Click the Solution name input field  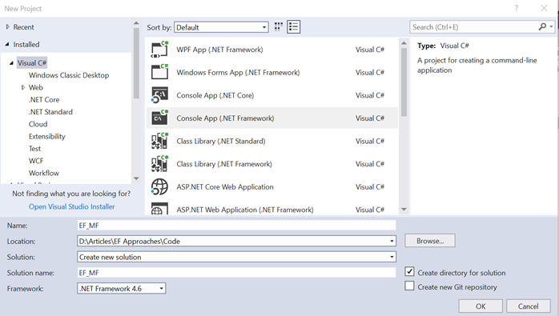coord(237,273)
